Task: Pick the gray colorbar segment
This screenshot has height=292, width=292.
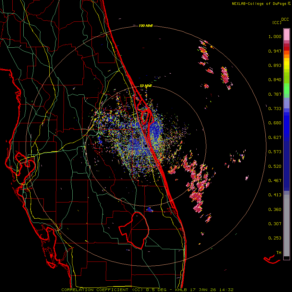Action: (x=286, y=225)
